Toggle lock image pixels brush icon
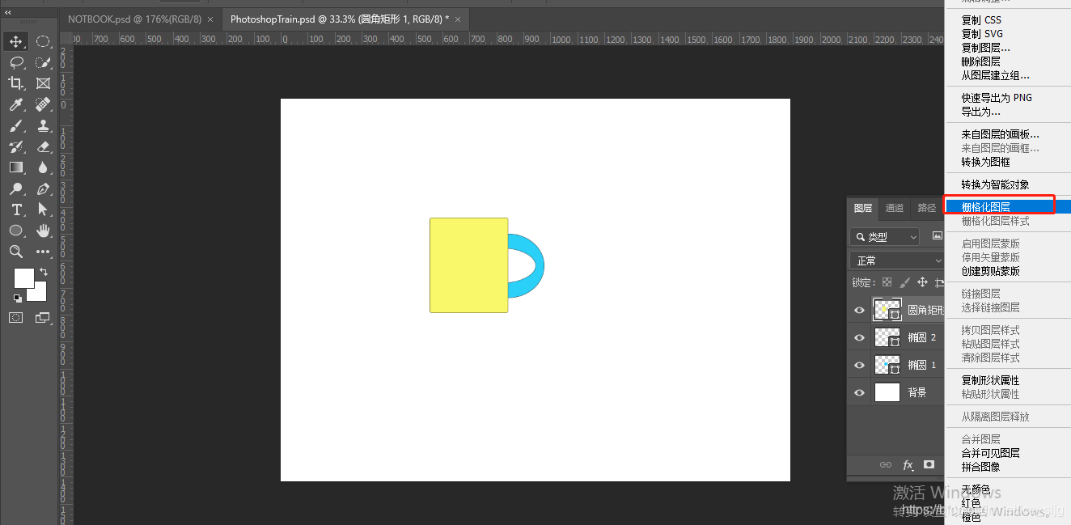 pyautogui.click(x=904, y=282)
